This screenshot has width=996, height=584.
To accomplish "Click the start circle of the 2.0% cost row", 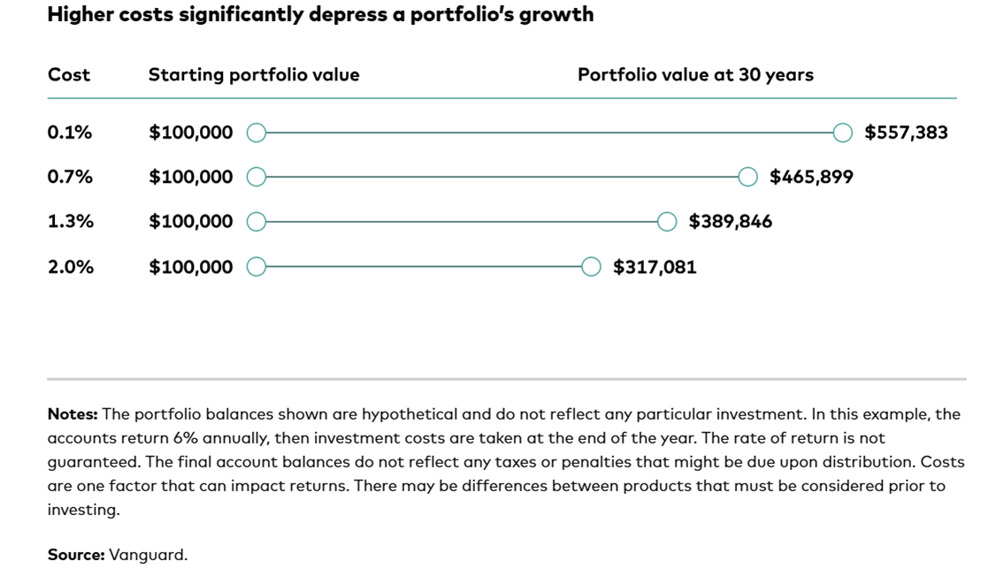I will pyautogui.click(x=256, y=267).
